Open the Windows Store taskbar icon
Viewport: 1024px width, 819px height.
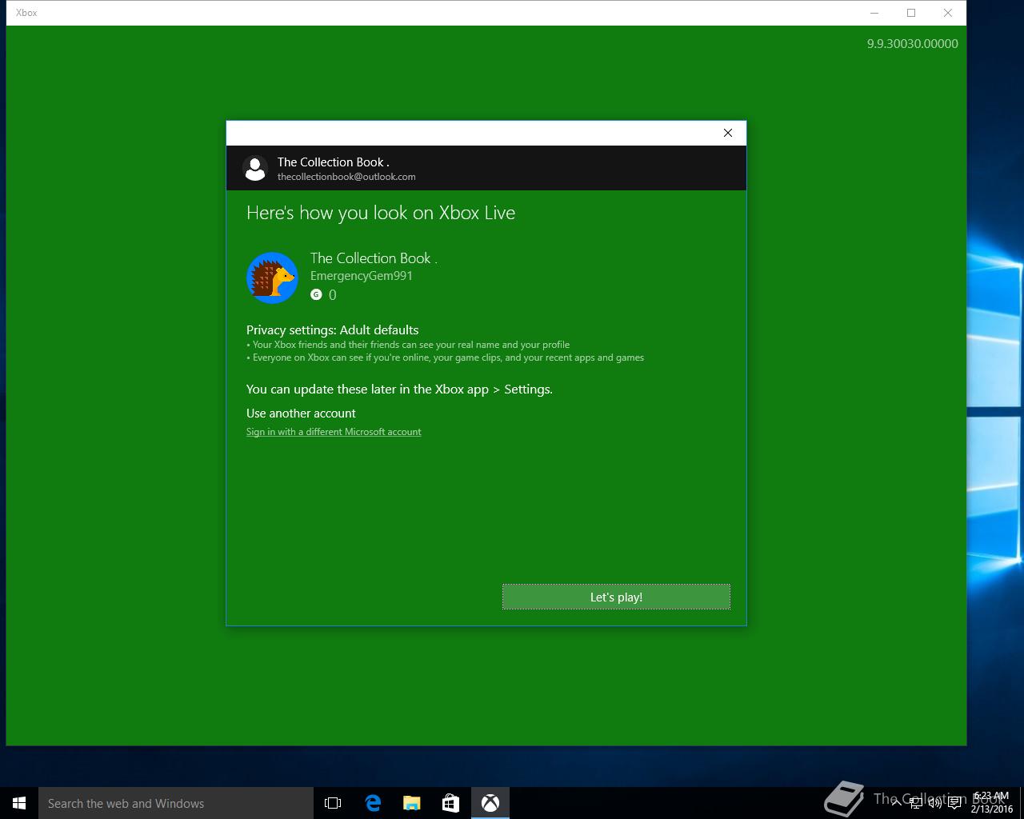(x=450, y=803)
